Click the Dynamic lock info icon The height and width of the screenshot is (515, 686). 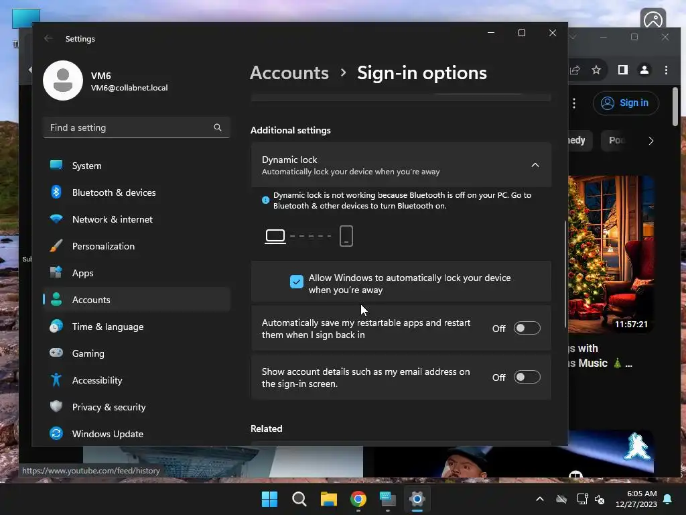pyautogui.click(x=265, y=200)
